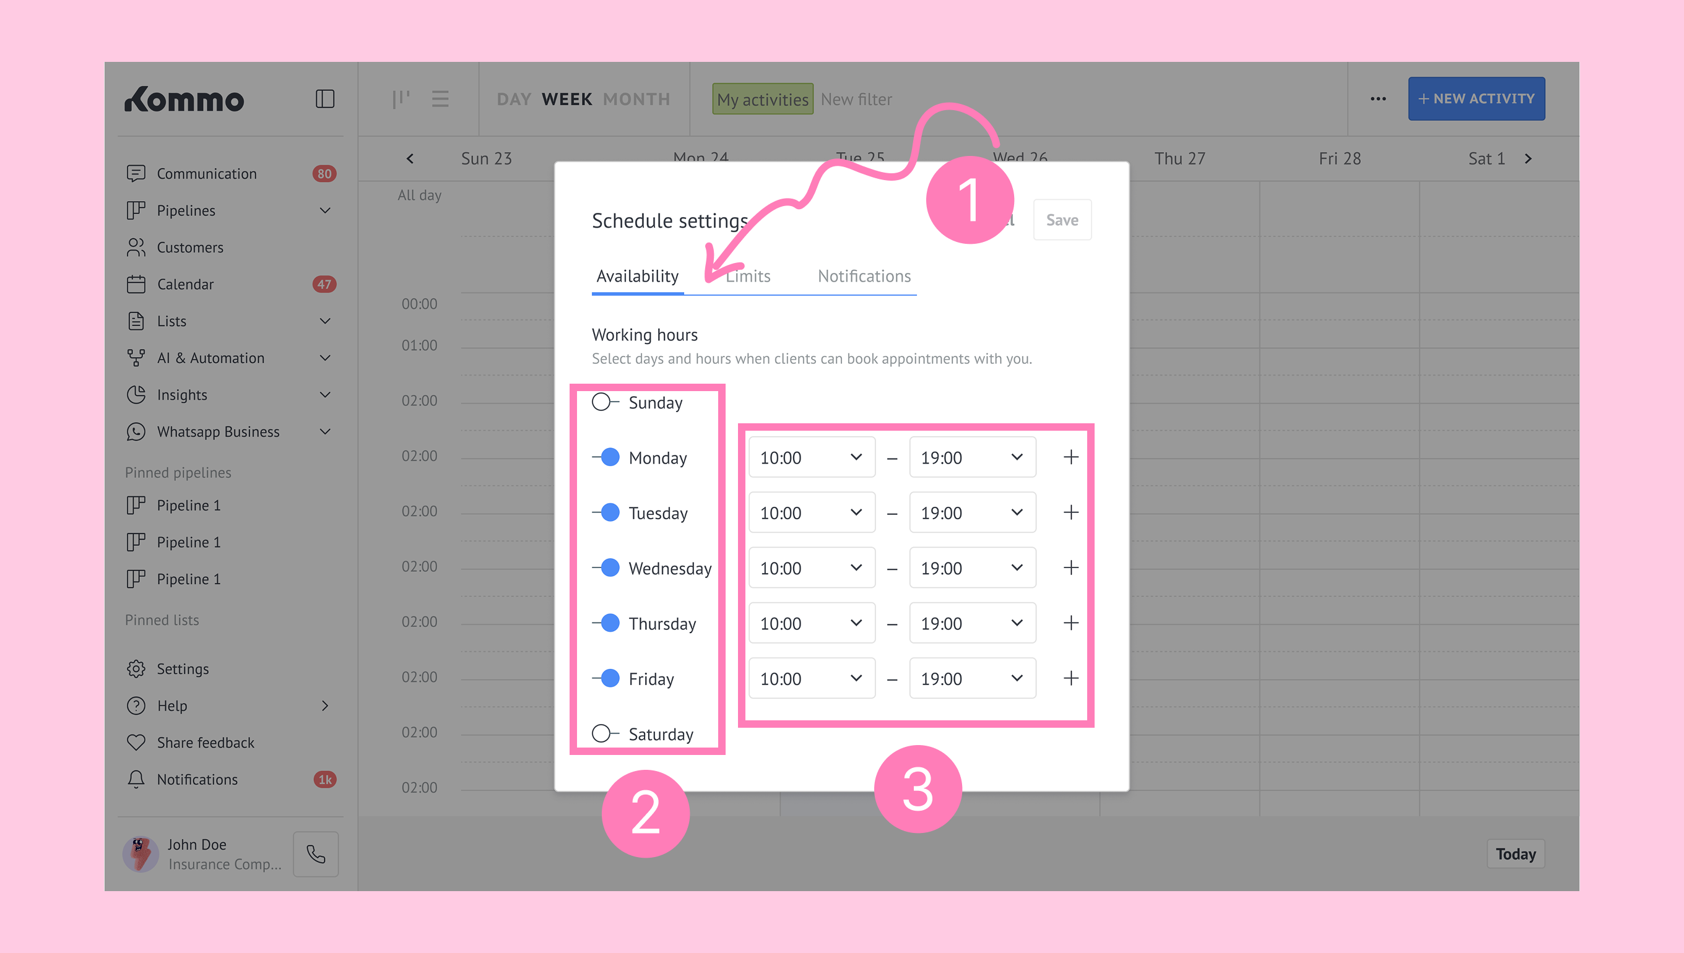Click the Save button
This screenshot has width=1684, height=953.
click(1061, 220)
